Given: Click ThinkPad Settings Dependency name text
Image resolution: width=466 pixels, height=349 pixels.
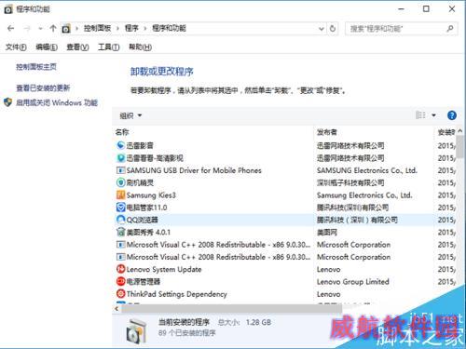Looking at the screenshot, I should tap(176, 294).
